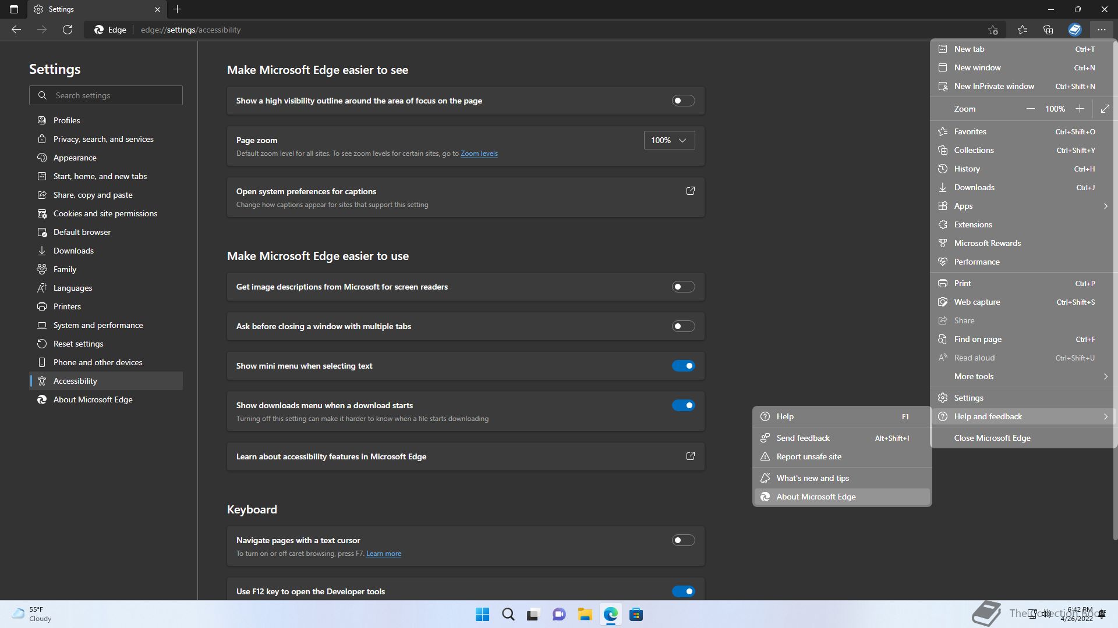This screenshot has height=628, width=1118.
Task: Select Find on page menu item
Action: point(1022,339)
